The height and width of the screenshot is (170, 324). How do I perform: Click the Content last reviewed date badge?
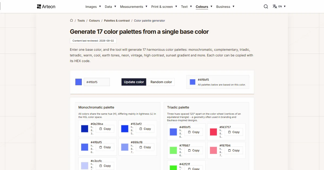93,41
